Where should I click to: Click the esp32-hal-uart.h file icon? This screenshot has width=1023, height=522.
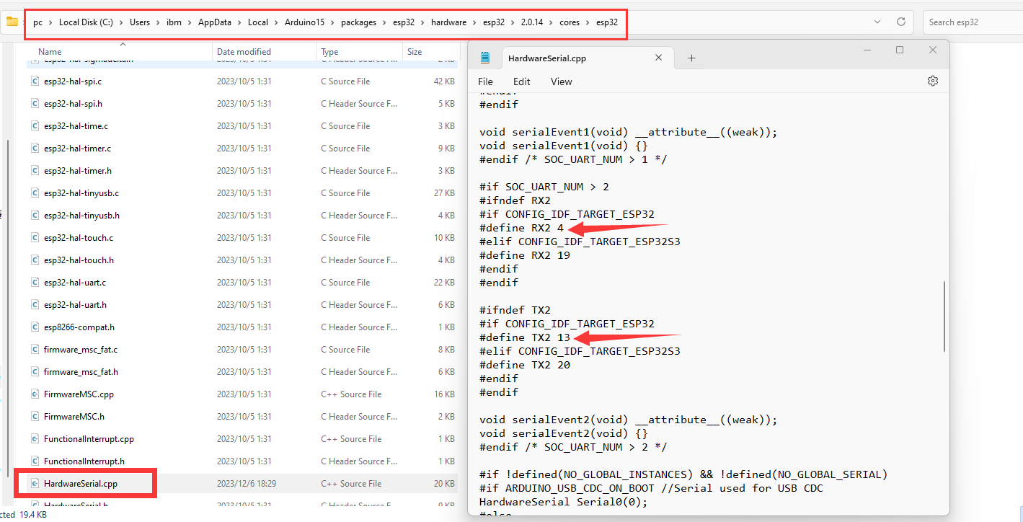click(x=35, y=305)
